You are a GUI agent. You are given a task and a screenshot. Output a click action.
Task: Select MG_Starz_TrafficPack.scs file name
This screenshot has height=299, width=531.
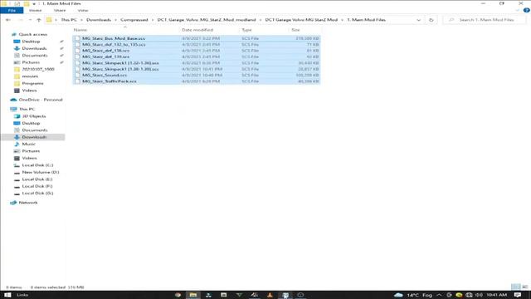[110, 81]
